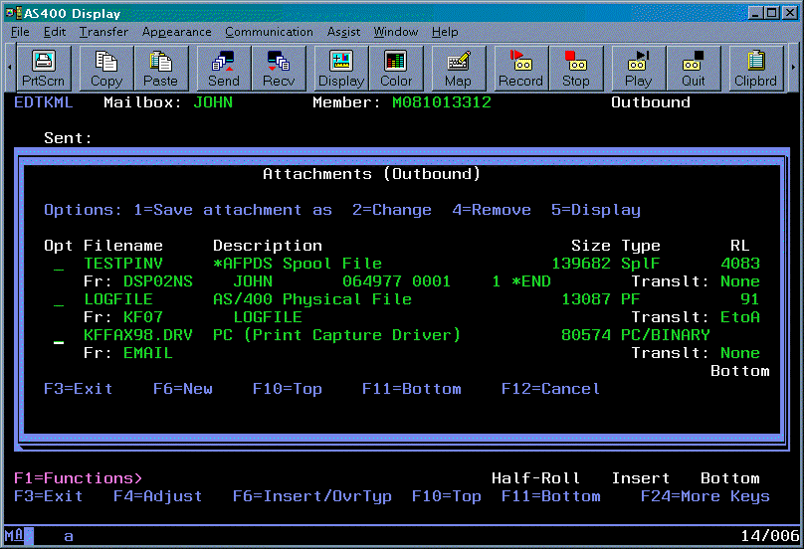Open the Assist menu

[x=343, y=32]
